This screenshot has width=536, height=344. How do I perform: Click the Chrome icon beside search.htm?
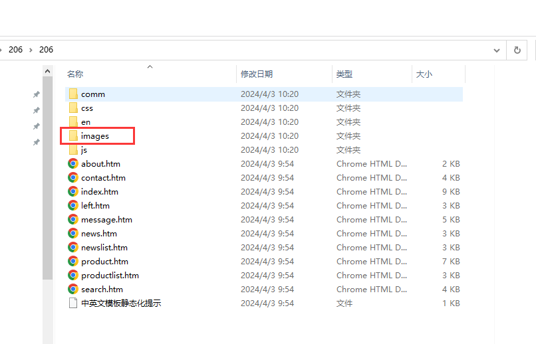coord(73,289)
